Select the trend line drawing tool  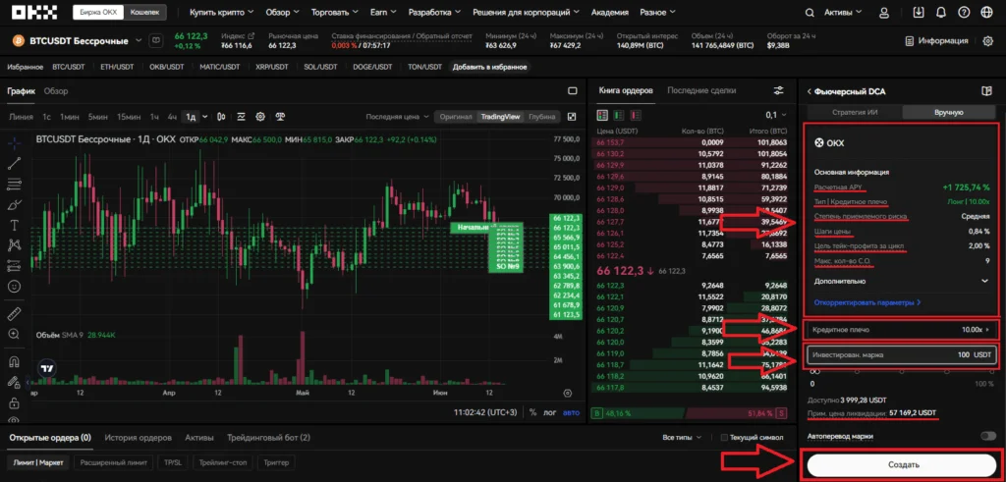coord(14,163)
